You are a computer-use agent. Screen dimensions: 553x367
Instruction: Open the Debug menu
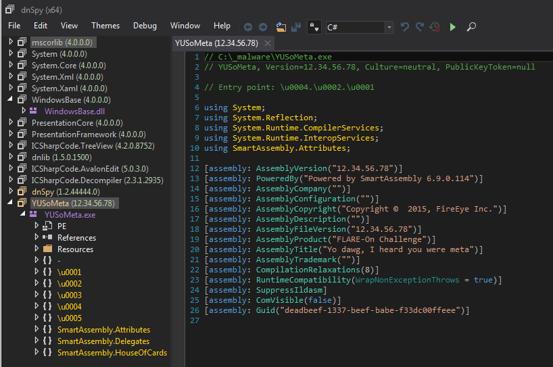[145, 26]
